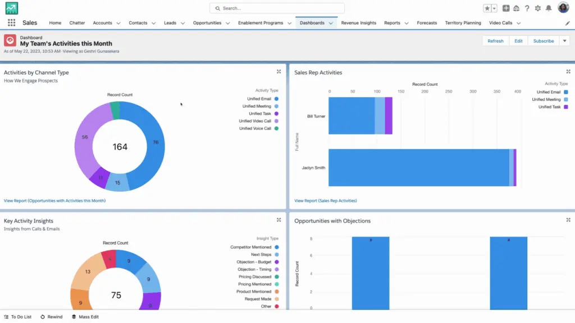Open the user profile avatar
The width and height of the screenshot is (575, 323).
click(x=563, y=7)
